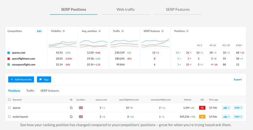Click the Google icon in spacex row
Viewport: 253px width, 130px height.
tap(71, 108)
